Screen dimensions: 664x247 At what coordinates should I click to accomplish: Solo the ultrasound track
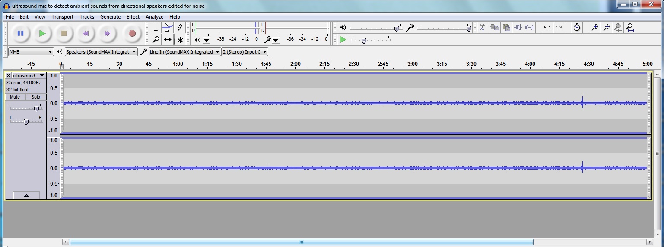pyautogui.click(x=35, y=97)
